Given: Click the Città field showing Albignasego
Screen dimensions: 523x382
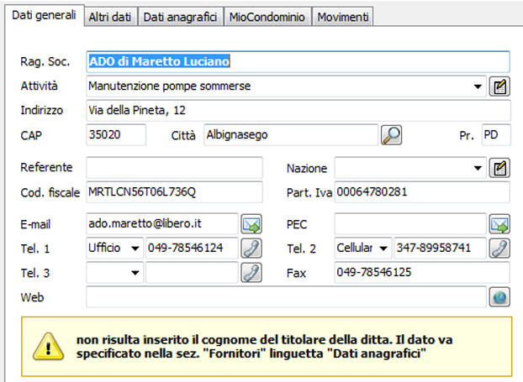Looking at the screenshot, I should [x=291, y=135].
